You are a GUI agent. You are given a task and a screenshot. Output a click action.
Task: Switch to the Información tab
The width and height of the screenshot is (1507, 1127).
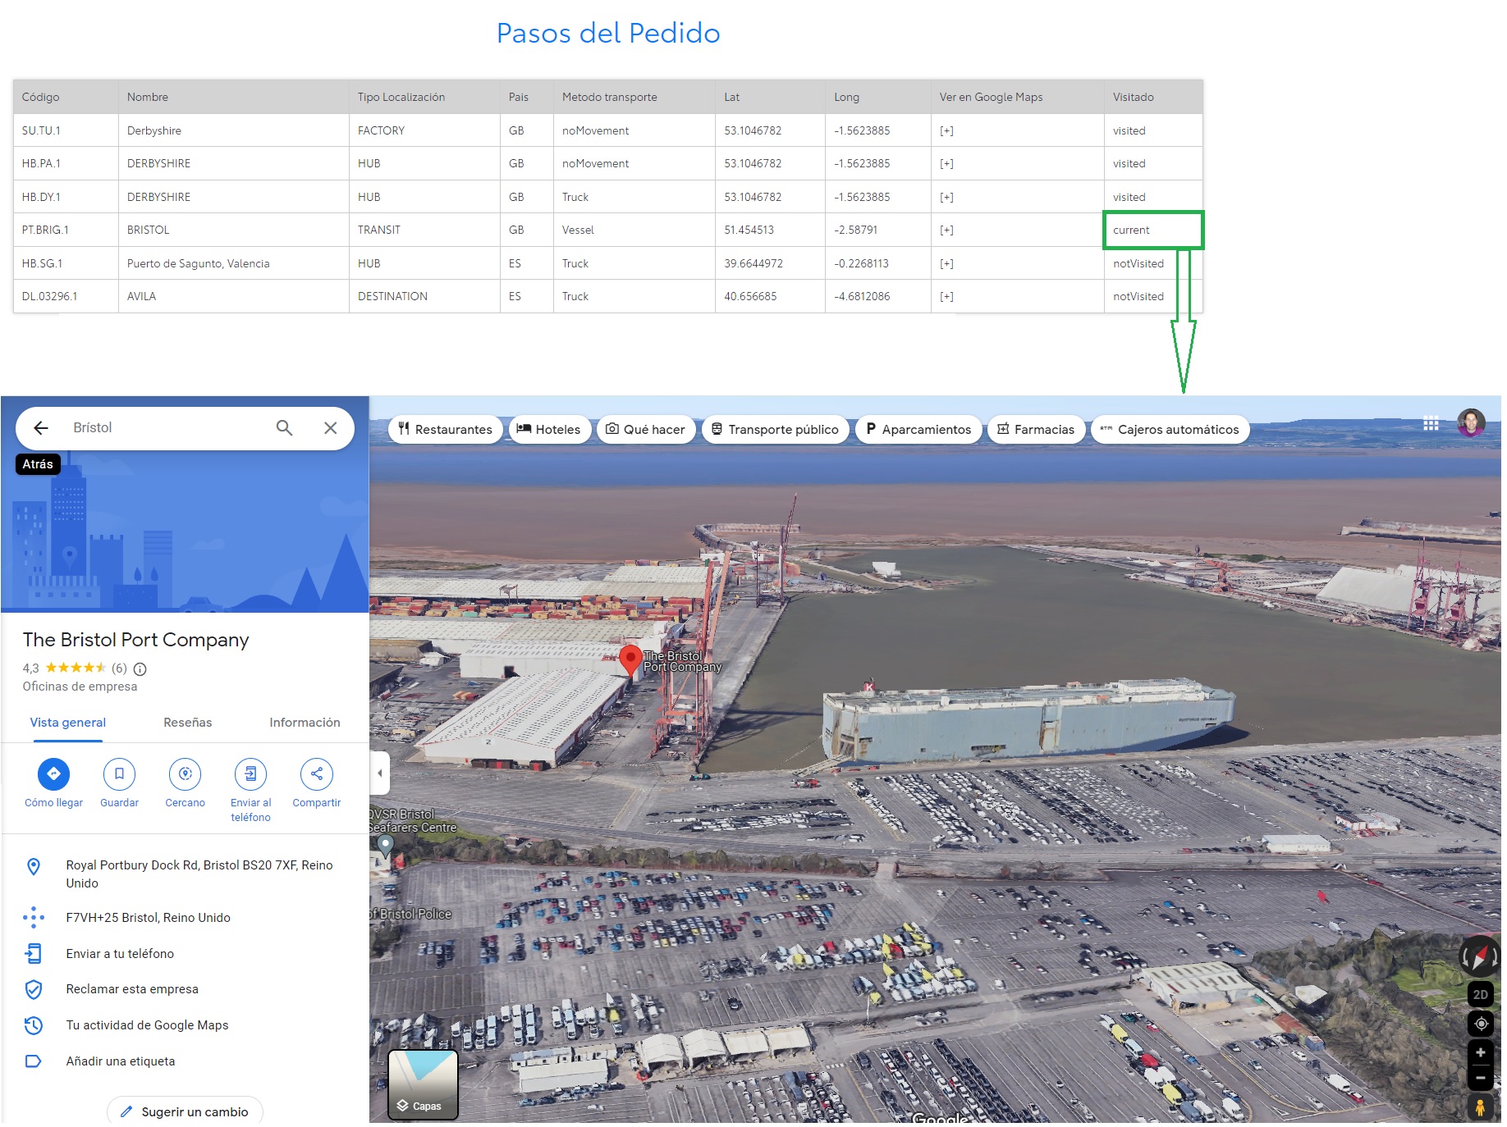click(305, 723)
